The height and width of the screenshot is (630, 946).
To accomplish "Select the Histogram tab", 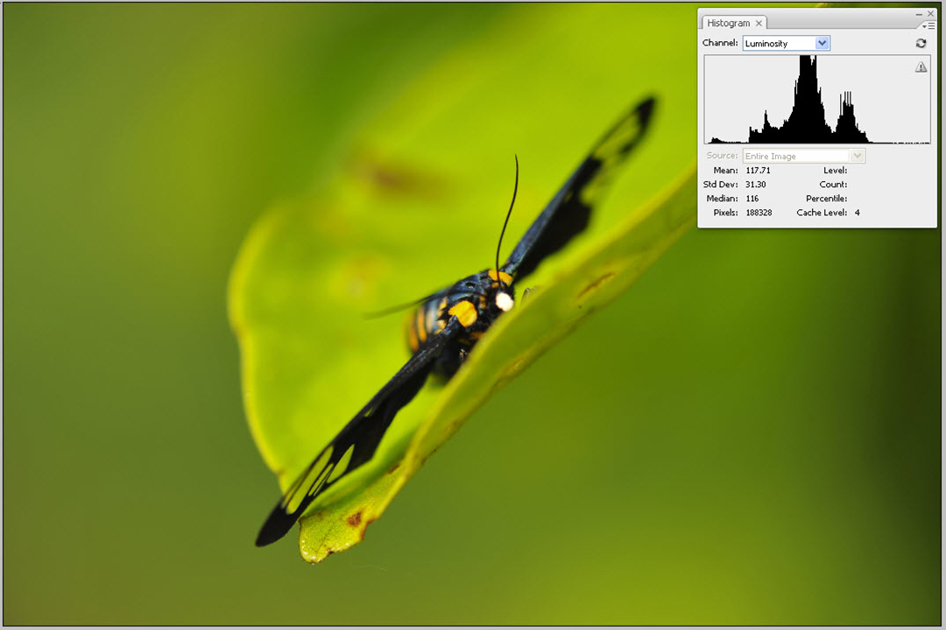I will pyautogui.click(x=728, y=24).
